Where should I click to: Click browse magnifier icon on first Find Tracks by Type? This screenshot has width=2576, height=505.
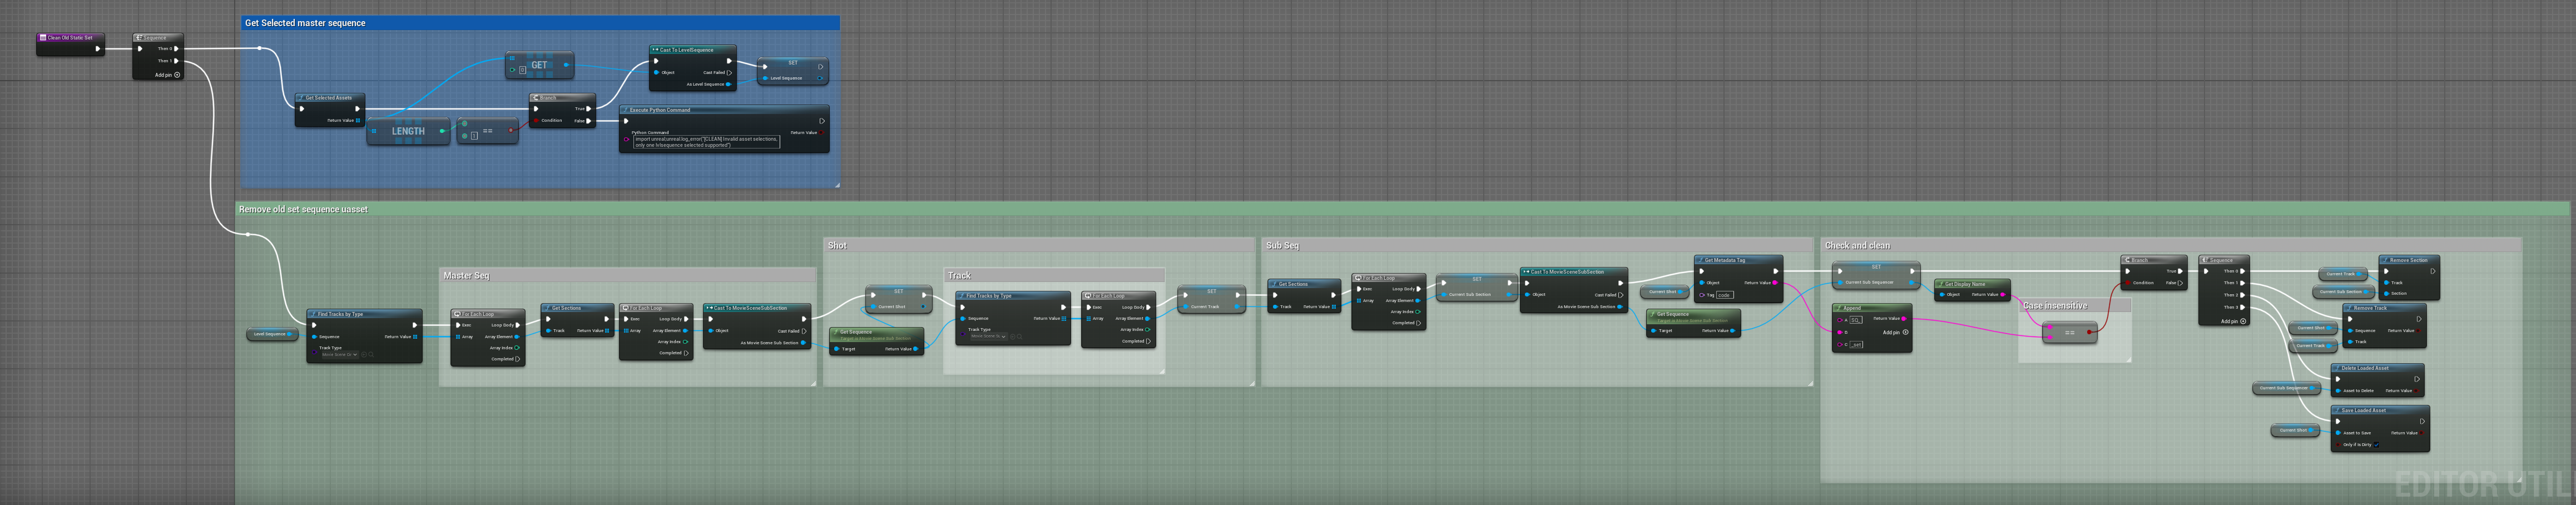tap(372, 355)
